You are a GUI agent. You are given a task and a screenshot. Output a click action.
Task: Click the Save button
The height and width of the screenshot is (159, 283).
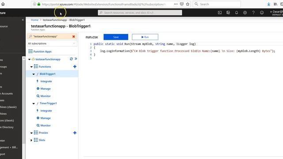[116, 37]
